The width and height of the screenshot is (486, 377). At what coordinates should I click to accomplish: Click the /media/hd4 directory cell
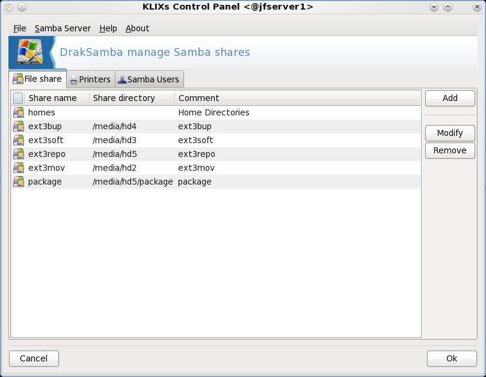114,126
